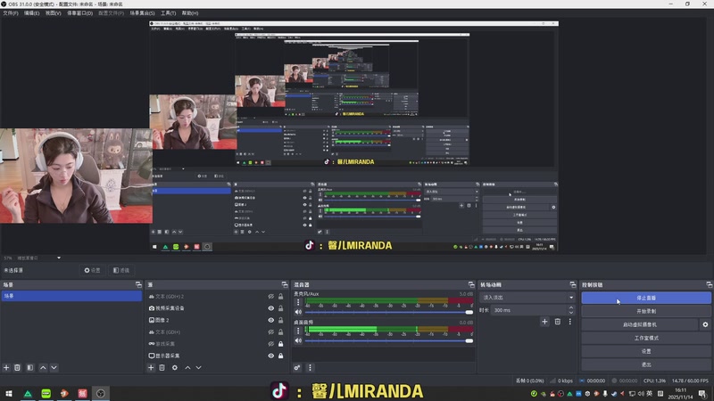Pop out the sources dock using its float icon
This screenshot has height=401, width=714.
[x=285, y=284]
